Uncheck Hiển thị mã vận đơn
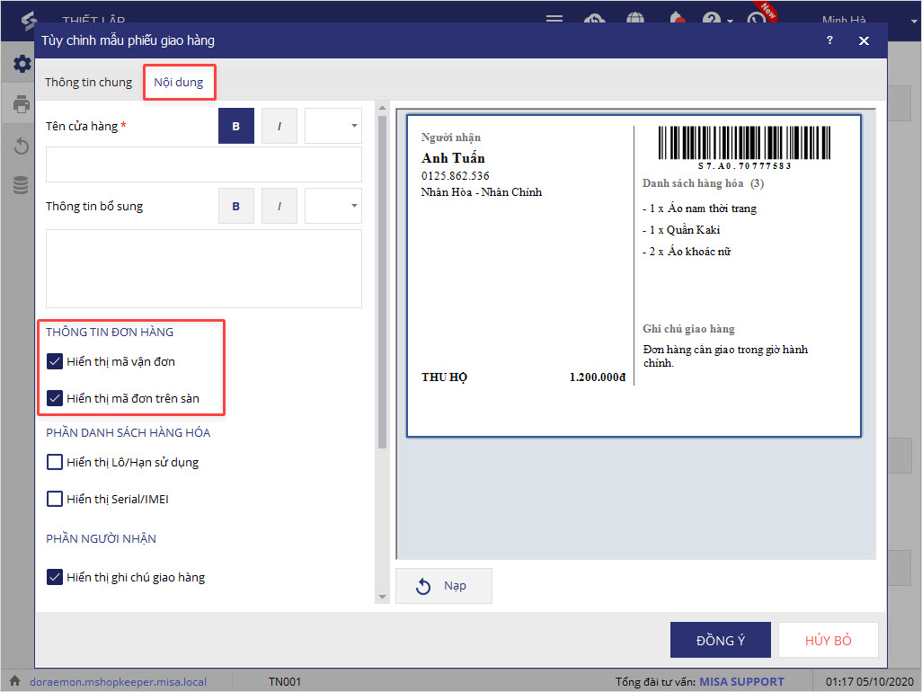This screenshot has height=692, width=922. point(55,361)
